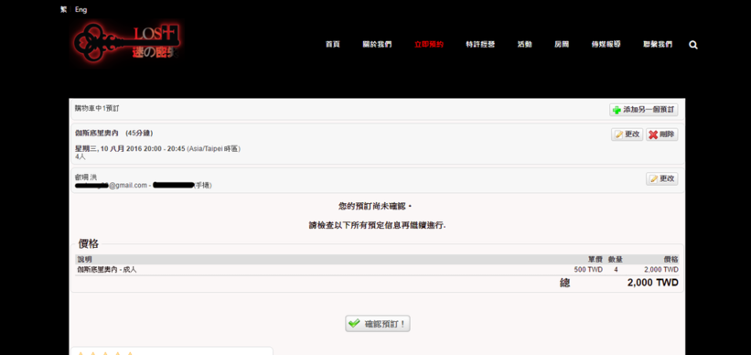This screenshot has width=751, height=355.
Task: Click the 單價 column header
Action: (595, 259)
